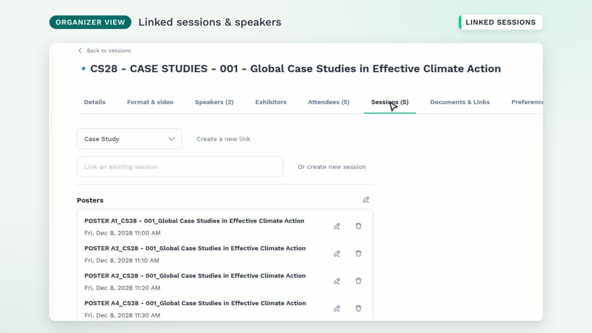This screenshot has width=592, height=333.
Task: Click the POSTER A4_CS28 session title
Action: click(x=195, y=303)
